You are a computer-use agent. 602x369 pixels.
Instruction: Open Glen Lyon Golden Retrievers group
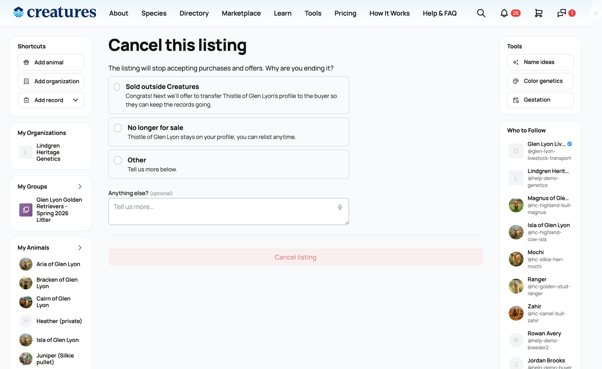pos(59,210)
